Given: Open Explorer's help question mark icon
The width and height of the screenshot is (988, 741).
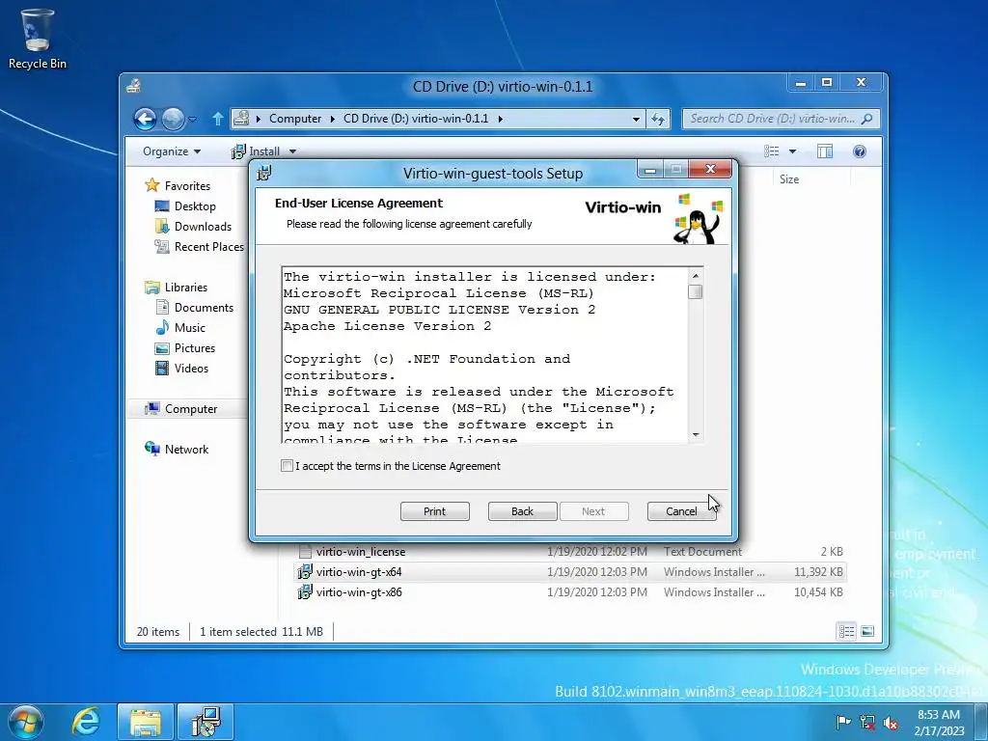Looking at the screenshot, I should tap(860, 151).
